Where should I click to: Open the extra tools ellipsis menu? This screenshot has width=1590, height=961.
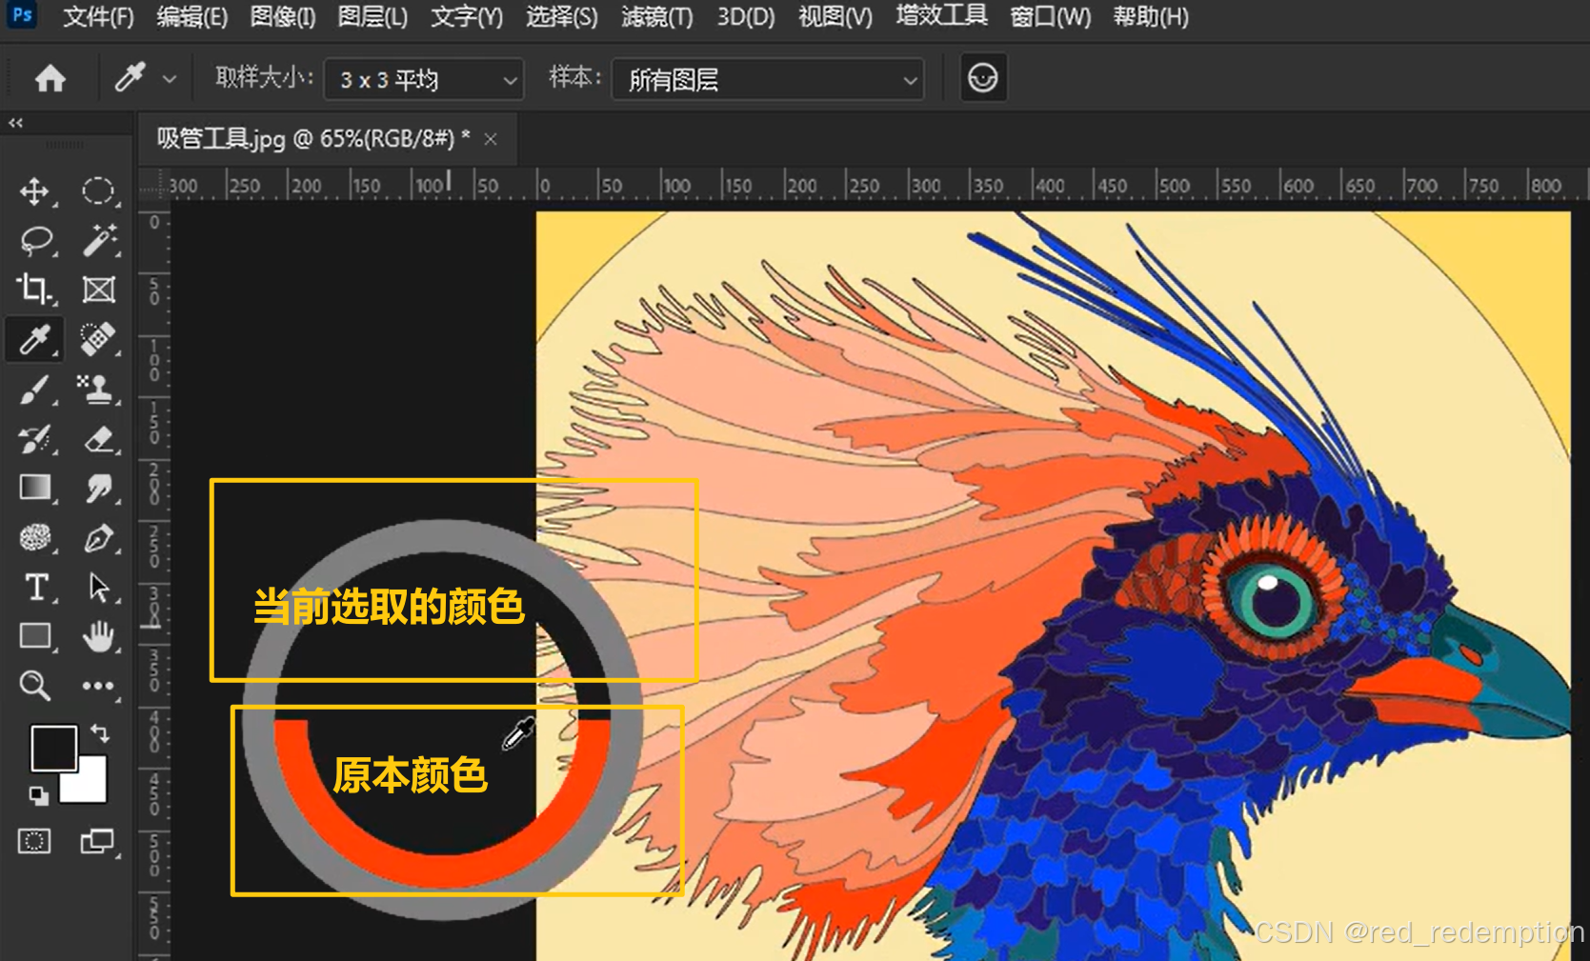98,686
